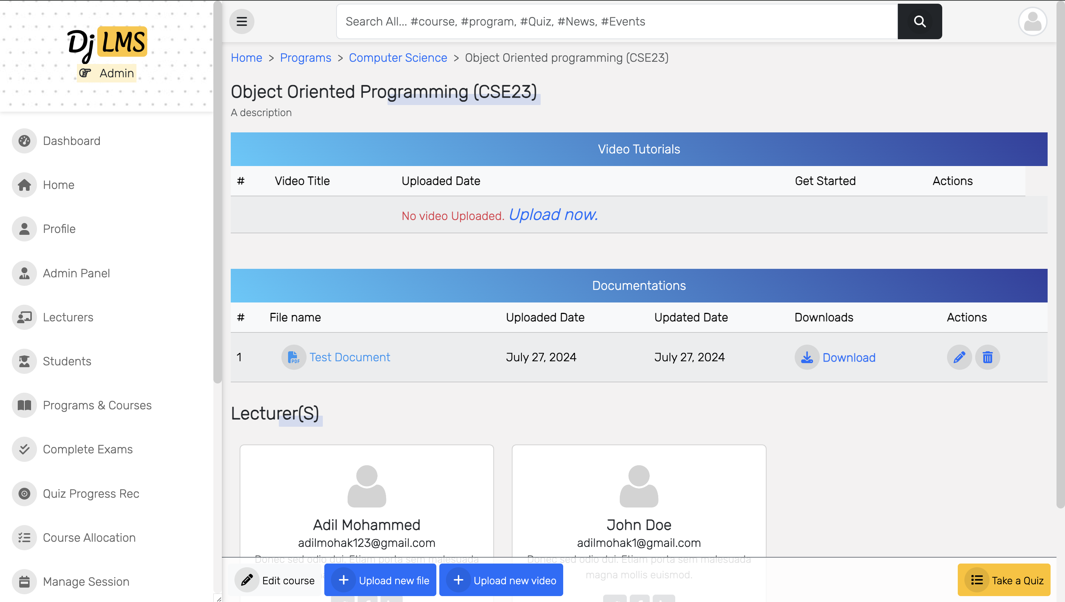This screenshot has width=1065, height=602.
Task: Click the Home breadcrumb link
Action: click(246, 58)
